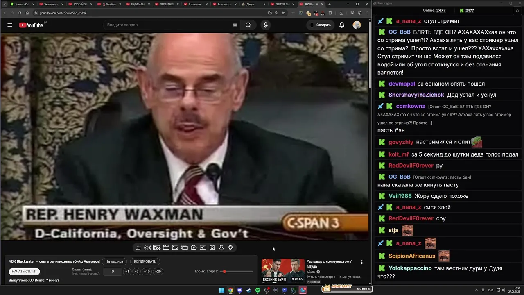This screenshot has height=295, width=524.
Task: Open Spotify from the taskbar
Action: (257, 290)
